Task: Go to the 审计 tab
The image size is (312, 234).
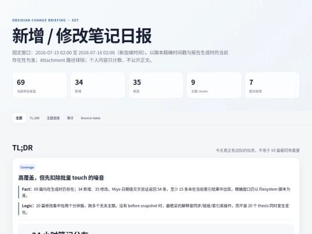Action: tap(70, 118)
